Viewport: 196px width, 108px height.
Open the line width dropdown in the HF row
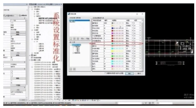140,66
